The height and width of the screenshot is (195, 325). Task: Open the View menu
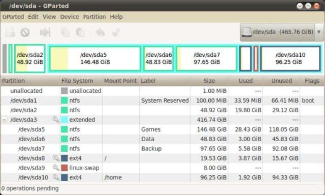49,17
